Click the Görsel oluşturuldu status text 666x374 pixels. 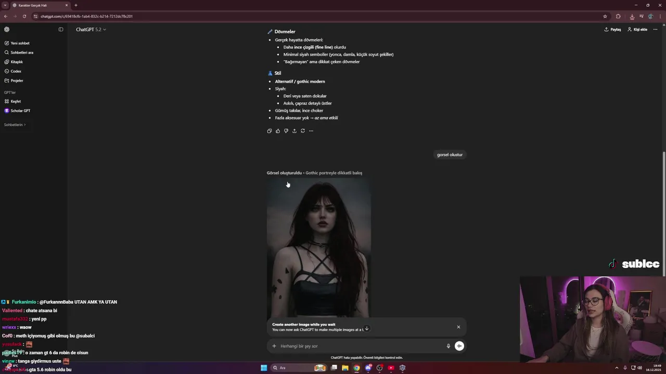tap(284, 173)
